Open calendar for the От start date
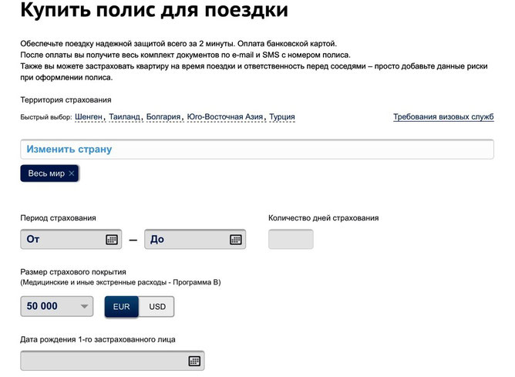This screenshot has width=515, height=377. pyautogui.click(x=112, y=240)
